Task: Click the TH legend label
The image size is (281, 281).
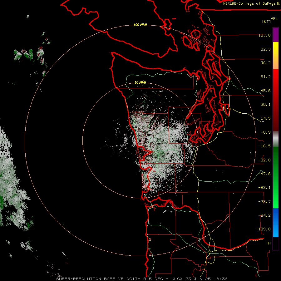Action: tap(268, 243)
